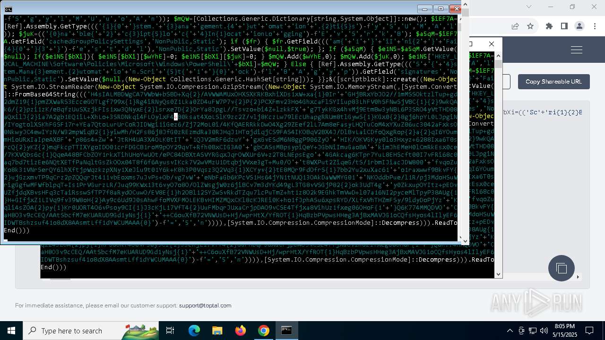Click the round copy-code floating button

pos(562,268)
